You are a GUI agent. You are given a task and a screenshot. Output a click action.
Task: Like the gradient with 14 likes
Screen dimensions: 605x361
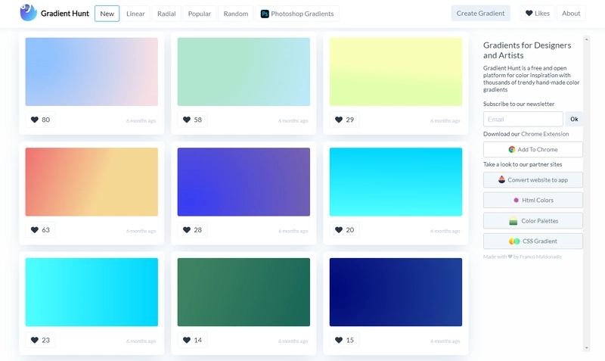tap(192, 340)
